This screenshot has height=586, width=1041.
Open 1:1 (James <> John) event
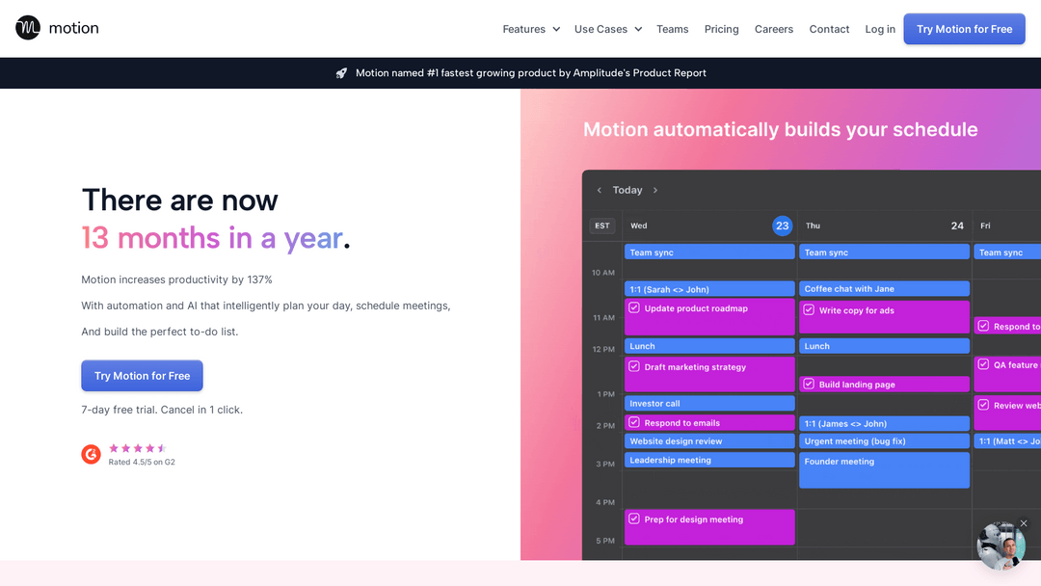point(884,423)
